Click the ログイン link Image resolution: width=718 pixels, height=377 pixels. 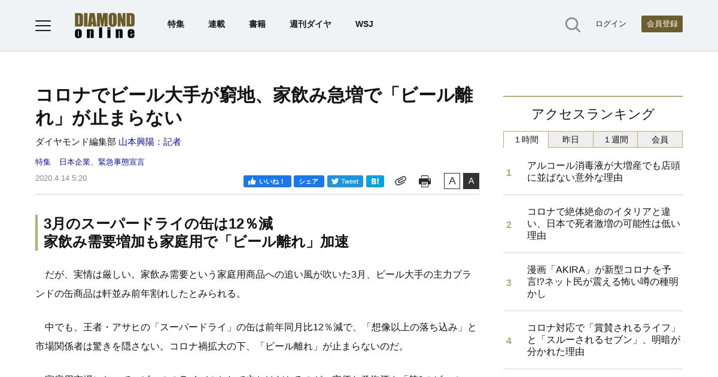(611, 24)
